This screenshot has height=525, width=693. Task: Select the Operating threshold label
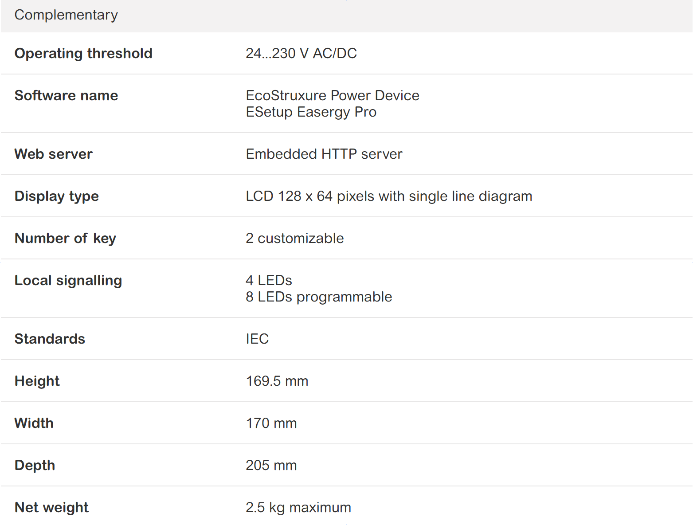[x=83, y=53]
